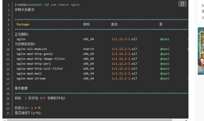
Task: Click the '安装大小: 1.9 M' line
Action: [x=28, y=108]
